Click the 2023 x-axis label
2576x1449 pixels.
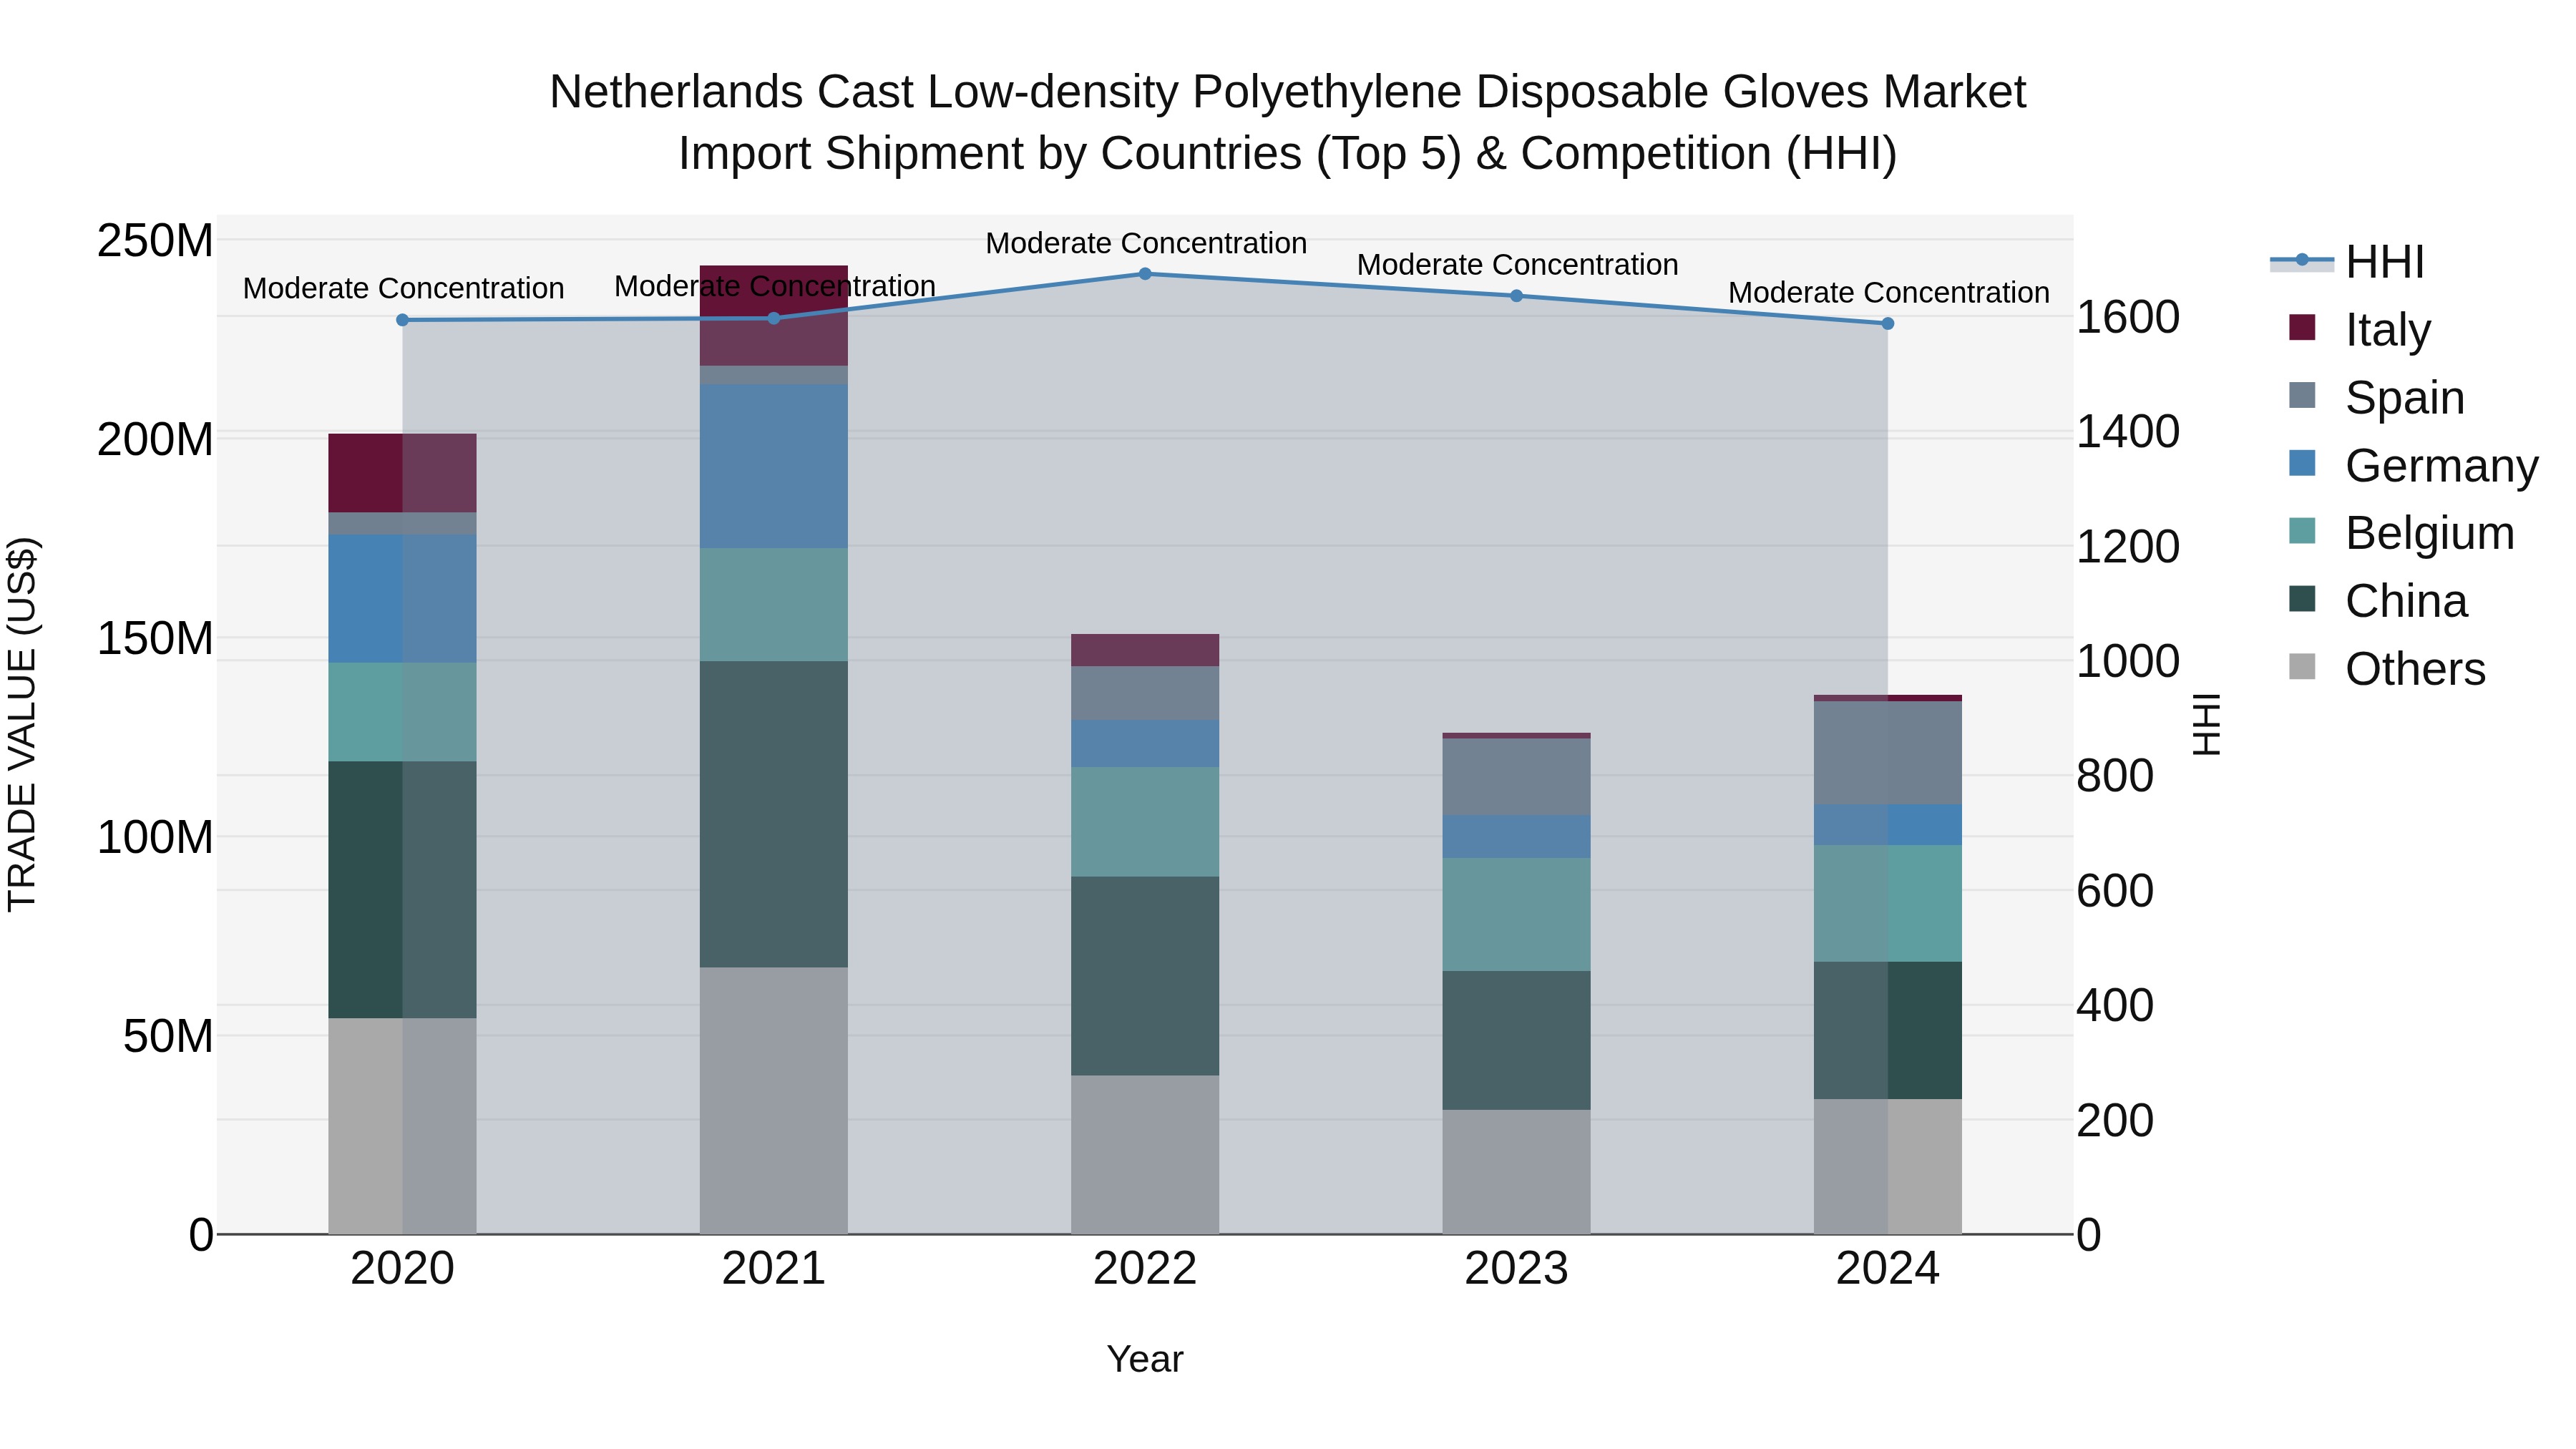tap(1516, 1269)
